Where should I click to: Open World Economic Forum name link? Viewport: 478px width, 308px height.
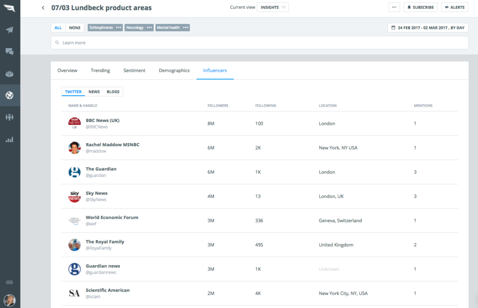[112, 217]
